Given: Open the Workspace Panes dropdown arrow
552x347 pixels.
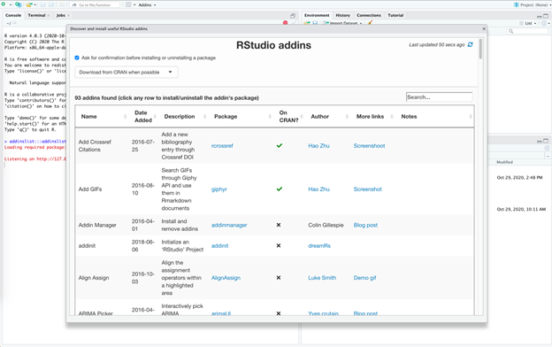Looking at the screenshot, I should click(x=134, y=5).
